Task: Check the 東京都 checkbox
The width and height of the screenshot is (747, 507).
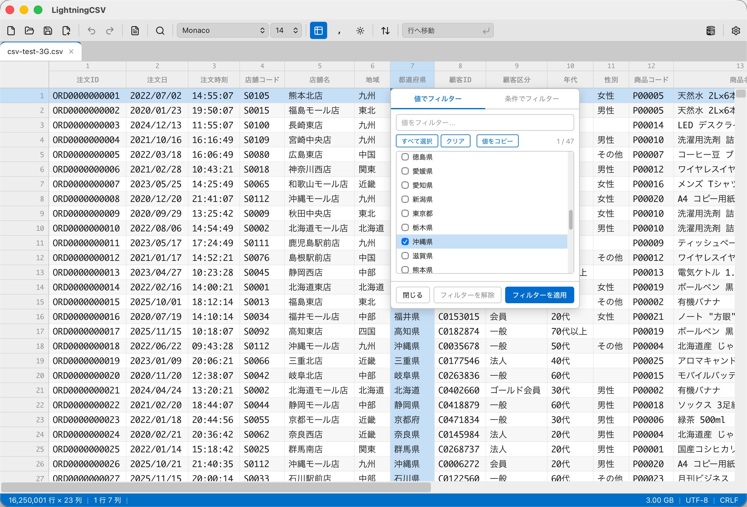Action: [405, 214]
